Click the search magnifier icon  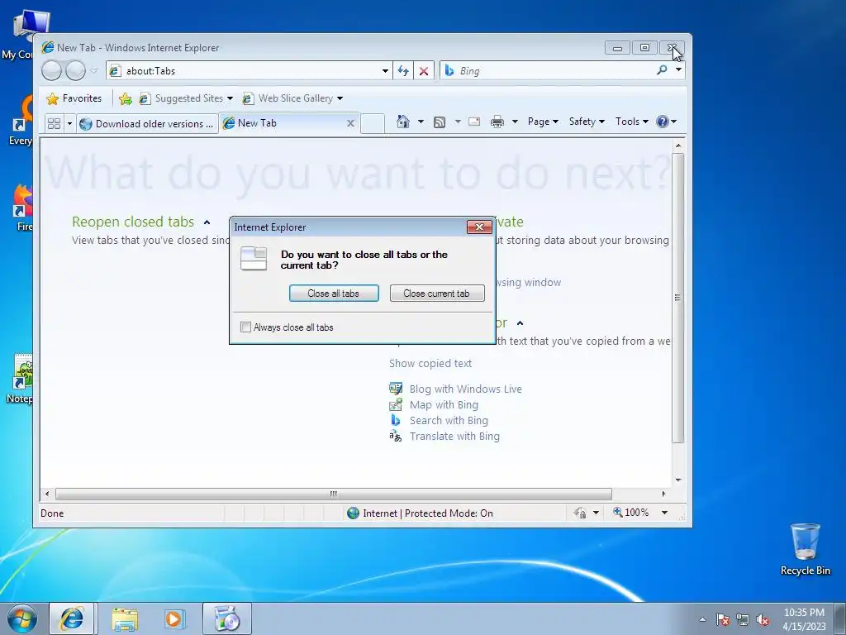pos(662,69)
